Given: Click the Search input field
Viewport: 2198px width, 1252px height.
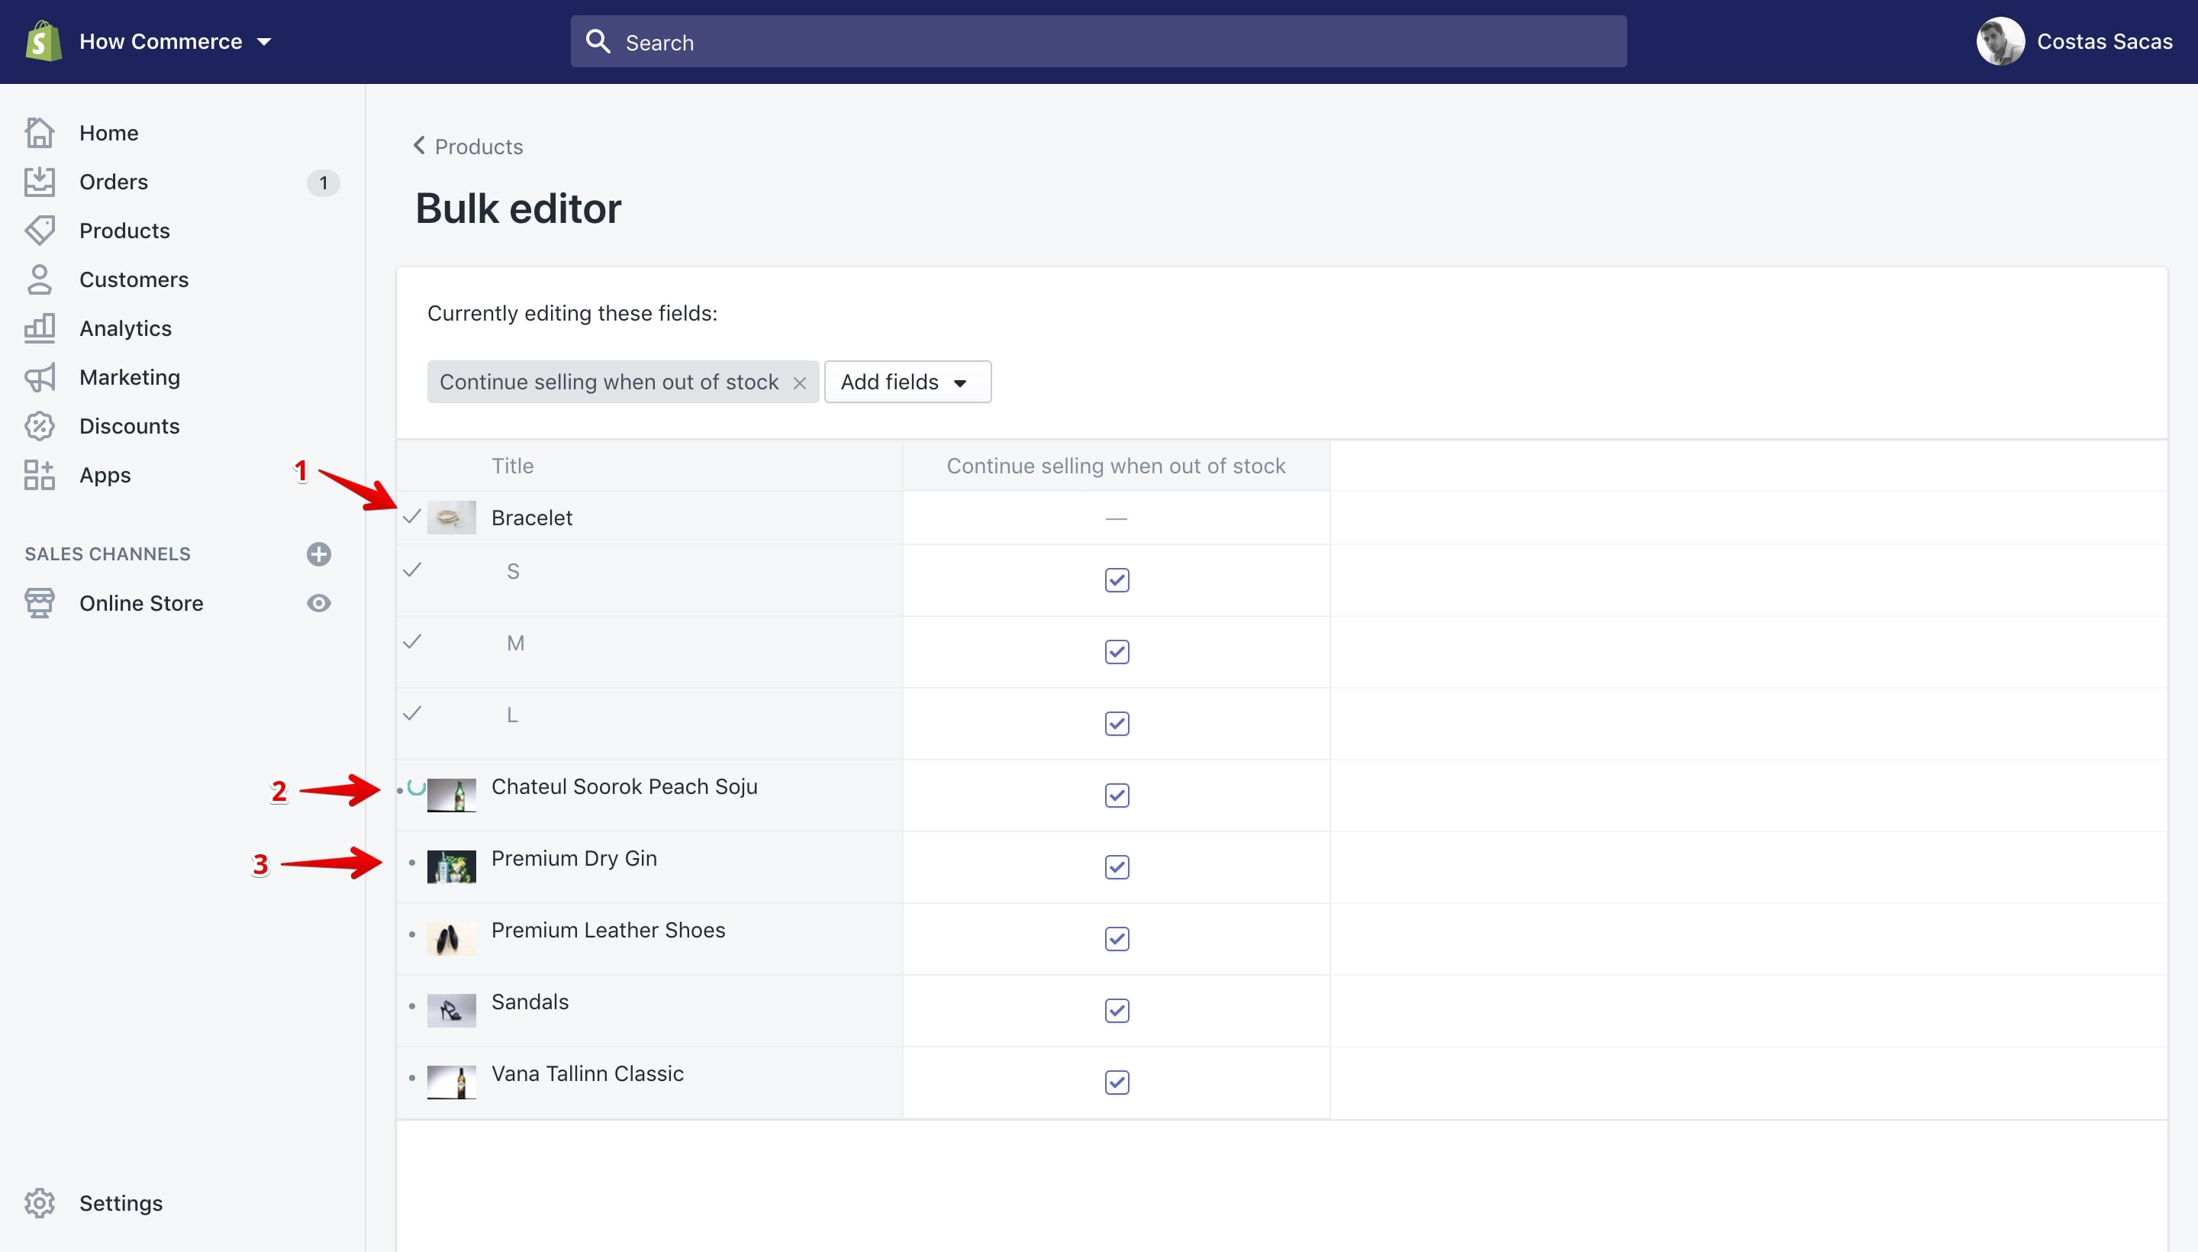Looking at the screenshot, I should pyautogui.click(x=1097, y=41).
